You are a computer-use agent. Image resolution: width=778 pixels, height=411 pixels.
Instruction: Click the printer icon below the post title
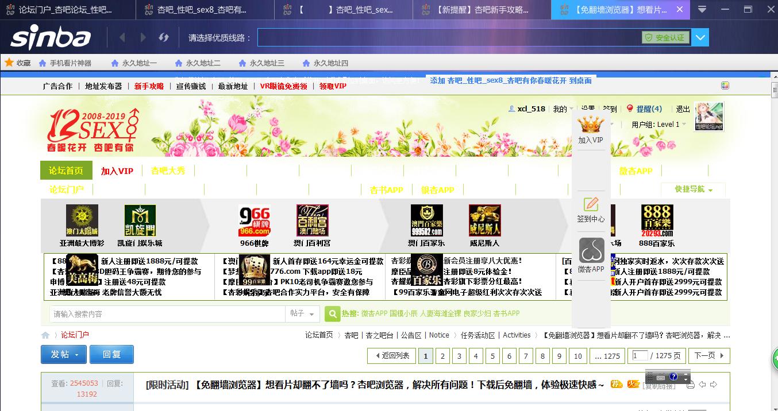(x=691, y=384)
